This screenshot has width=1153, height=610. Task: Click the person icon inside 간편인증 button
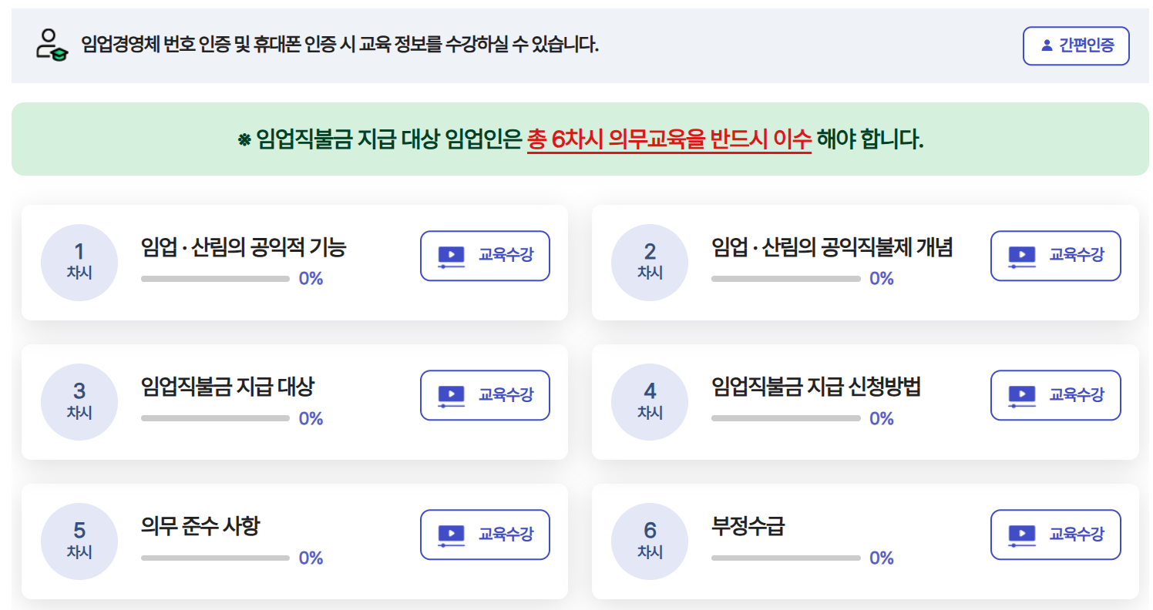tap(1047, 45)
